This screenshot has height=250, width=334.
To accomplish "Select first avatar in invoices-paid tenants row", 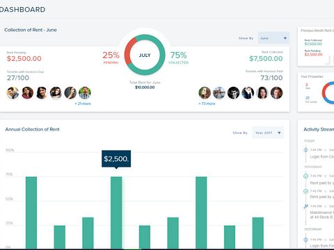I will (205, 93).
